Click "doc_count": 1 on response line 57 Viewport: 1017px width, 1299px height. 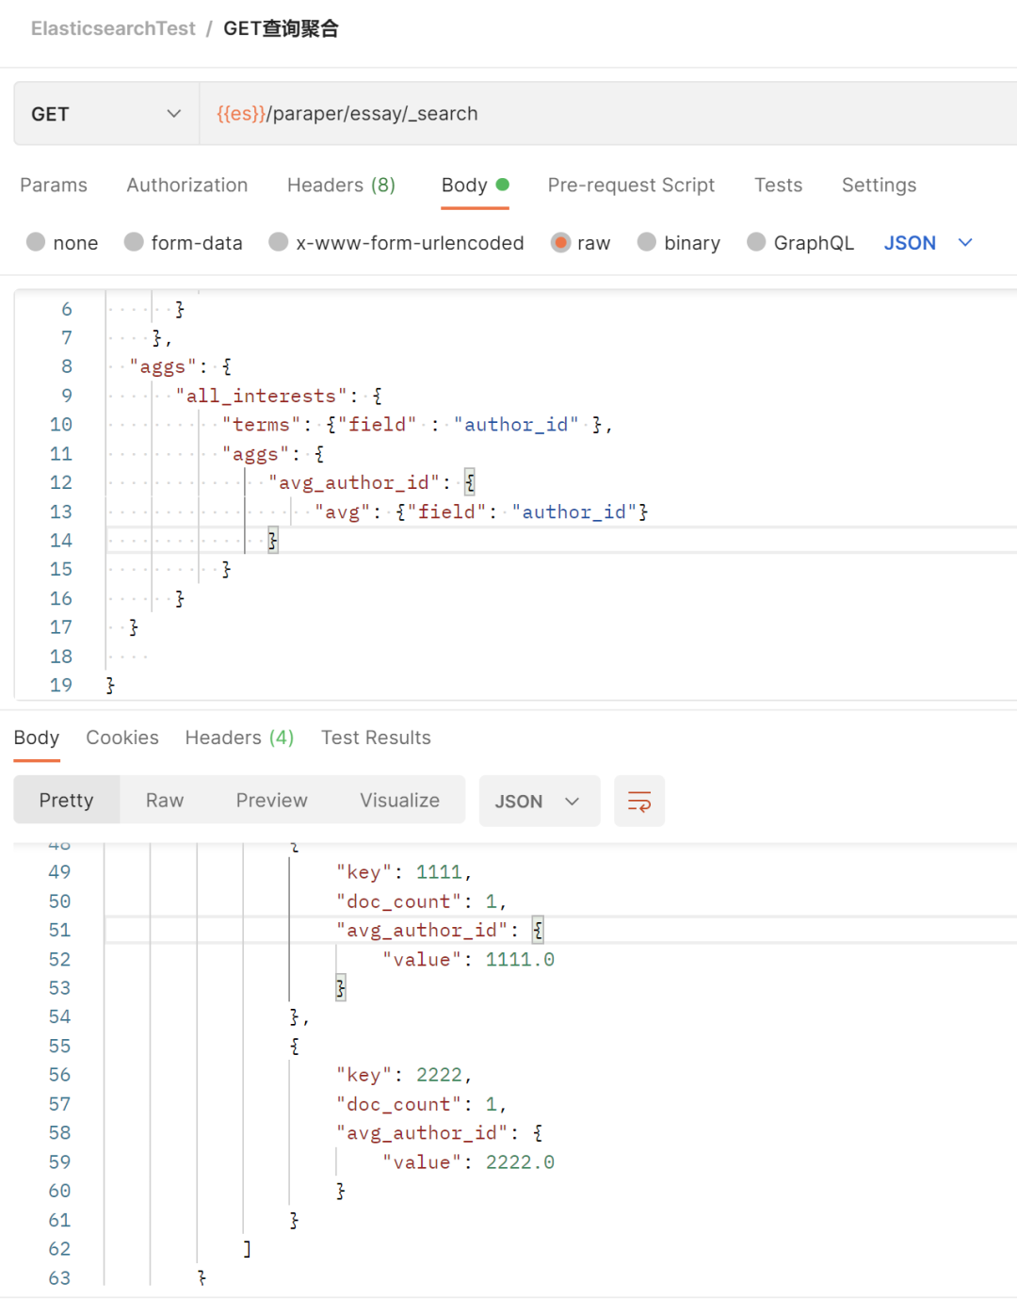point(421,1105)
